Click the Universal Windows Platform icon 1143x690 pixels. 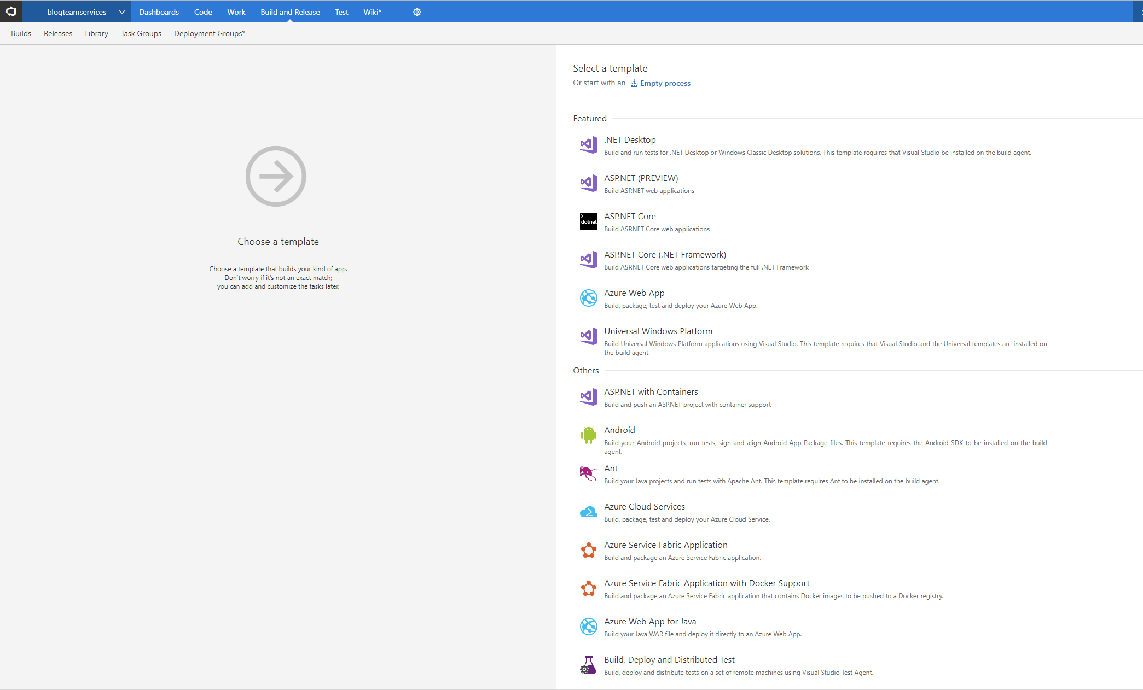tap(589, 336)
